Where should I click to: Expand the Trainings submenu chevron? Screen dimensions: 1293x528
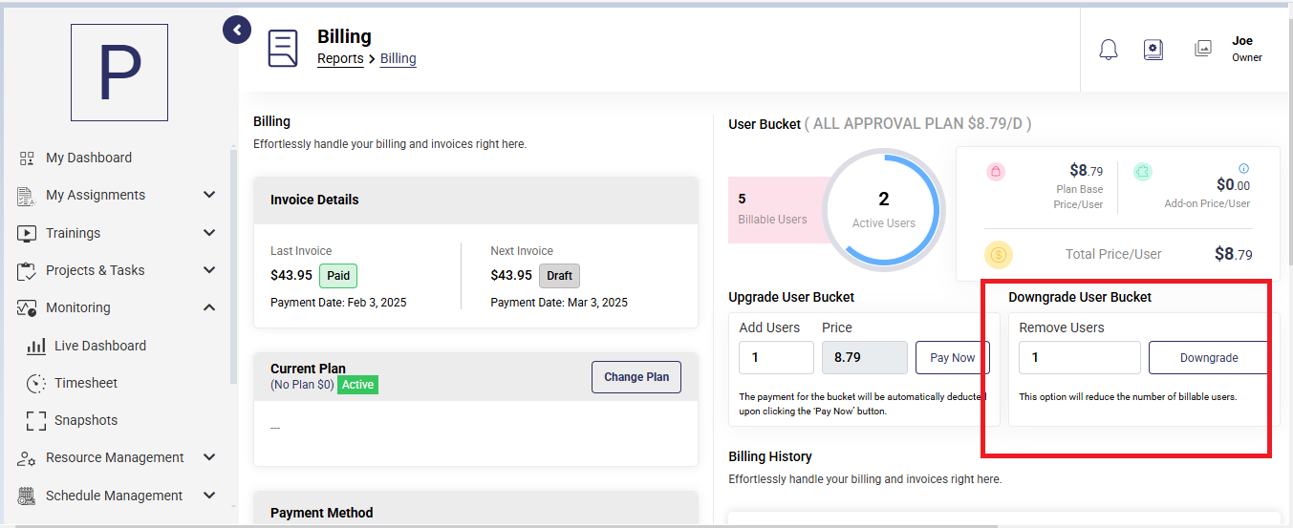coord(209,232)
